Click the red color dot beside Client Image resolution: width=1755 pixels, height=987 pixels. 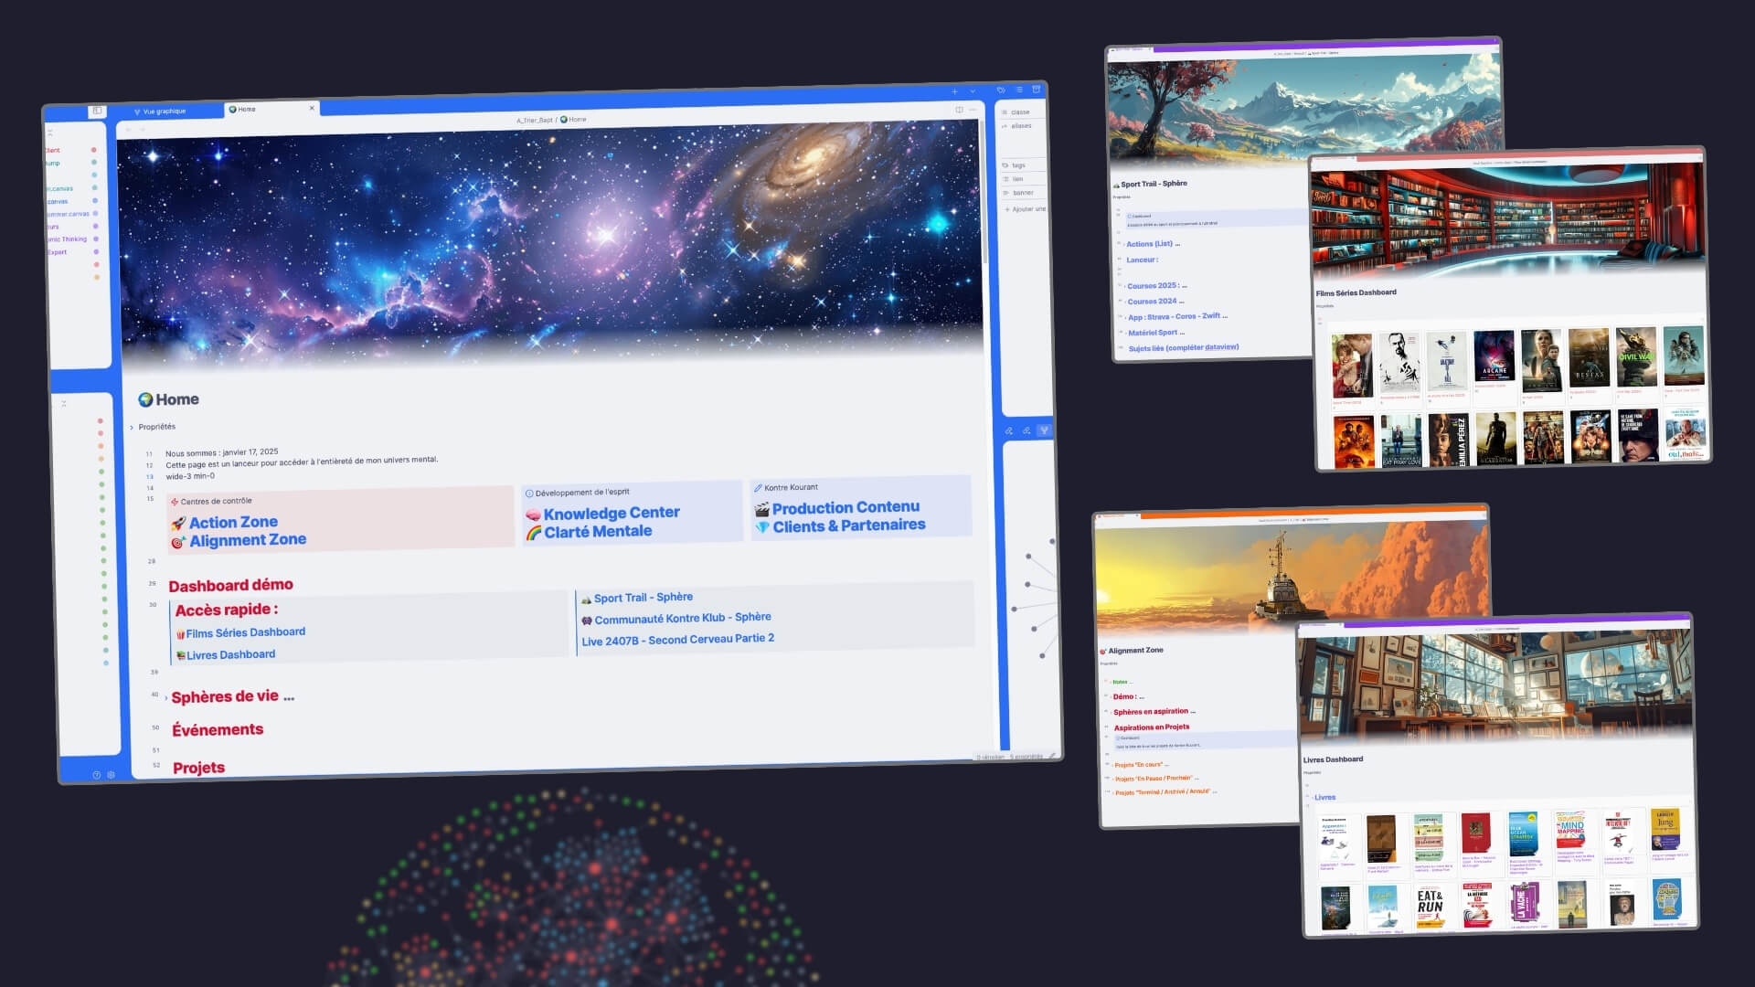pyautogui.click(x=93, y=150)
